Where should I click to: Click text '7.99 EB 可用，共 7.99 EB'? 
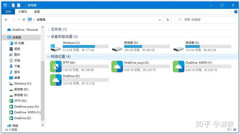[x=78, y=70]
